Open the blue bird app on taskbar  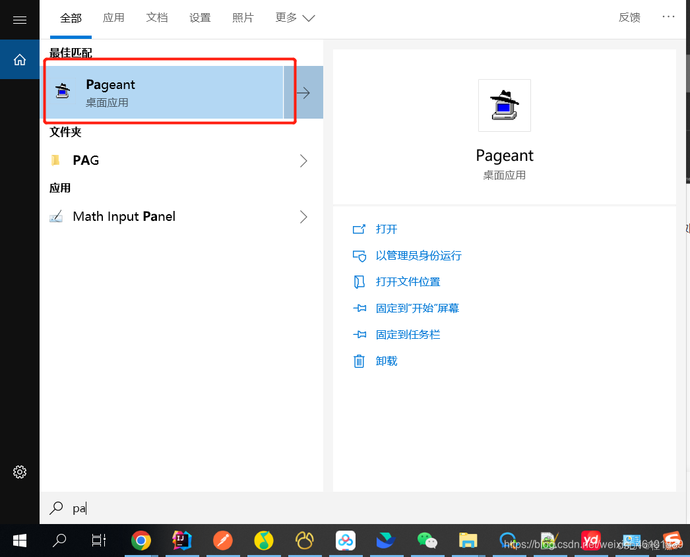(386, 541)
